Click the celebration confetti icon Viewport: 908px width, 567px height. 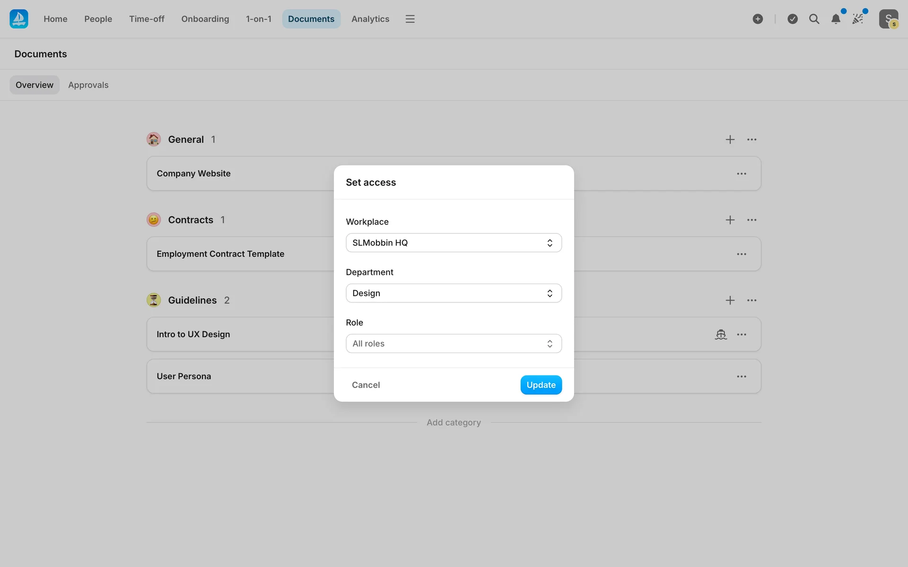click(x=858, y=19)
